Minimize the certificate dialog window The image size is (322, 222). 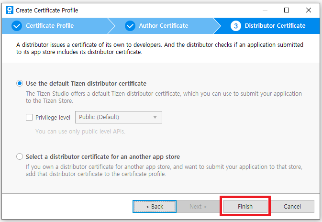265,10
